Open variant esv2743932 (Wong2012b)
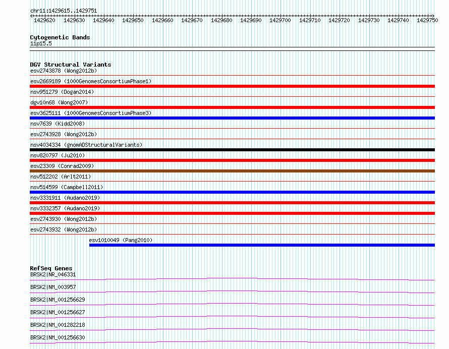 tap(64, 229)
